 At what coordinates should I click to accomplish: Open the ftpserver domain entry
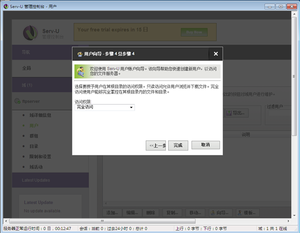pos(31,101)
